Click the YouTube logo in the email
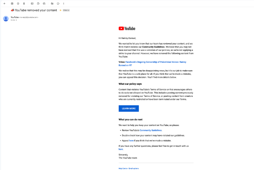Screen dimensions: 254x170 127,28
